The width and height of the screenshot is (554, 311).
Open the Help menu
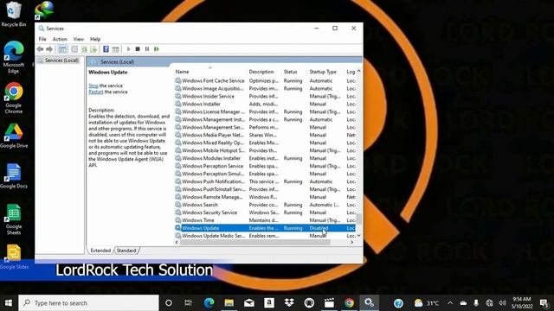click(x=95, y=39)
